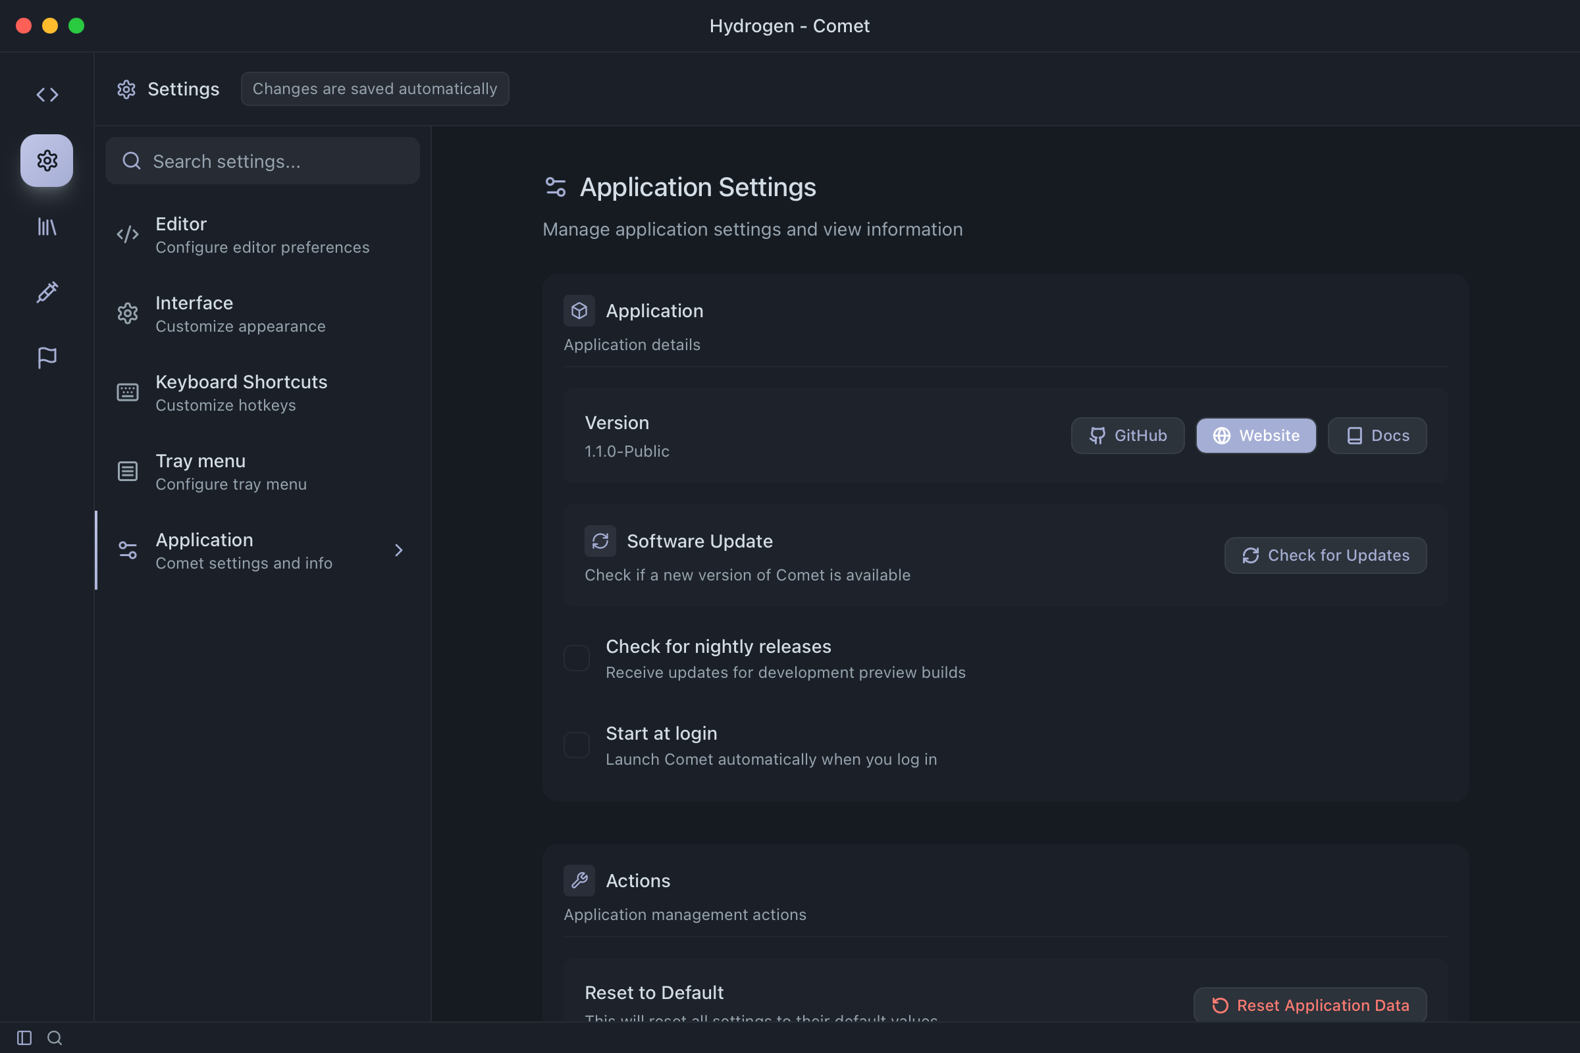Screen dimensions: 1580x1053
Task: Click the 'Hydrogen - Comet' window title
Action: (790, 26)
